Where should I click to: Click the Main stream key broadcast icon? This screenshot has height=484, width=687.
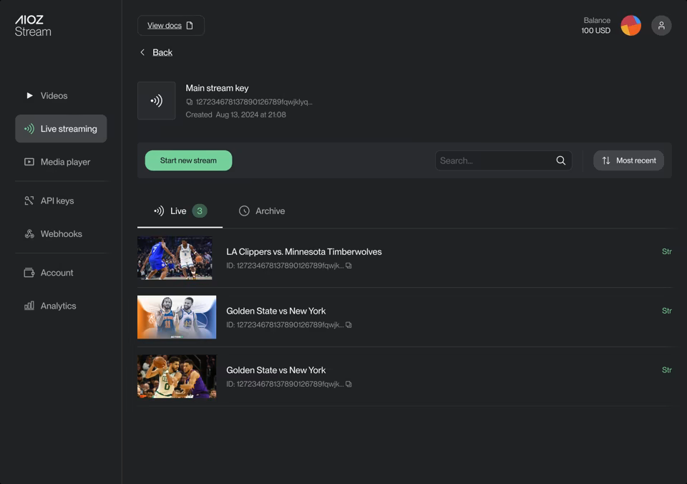157,101
